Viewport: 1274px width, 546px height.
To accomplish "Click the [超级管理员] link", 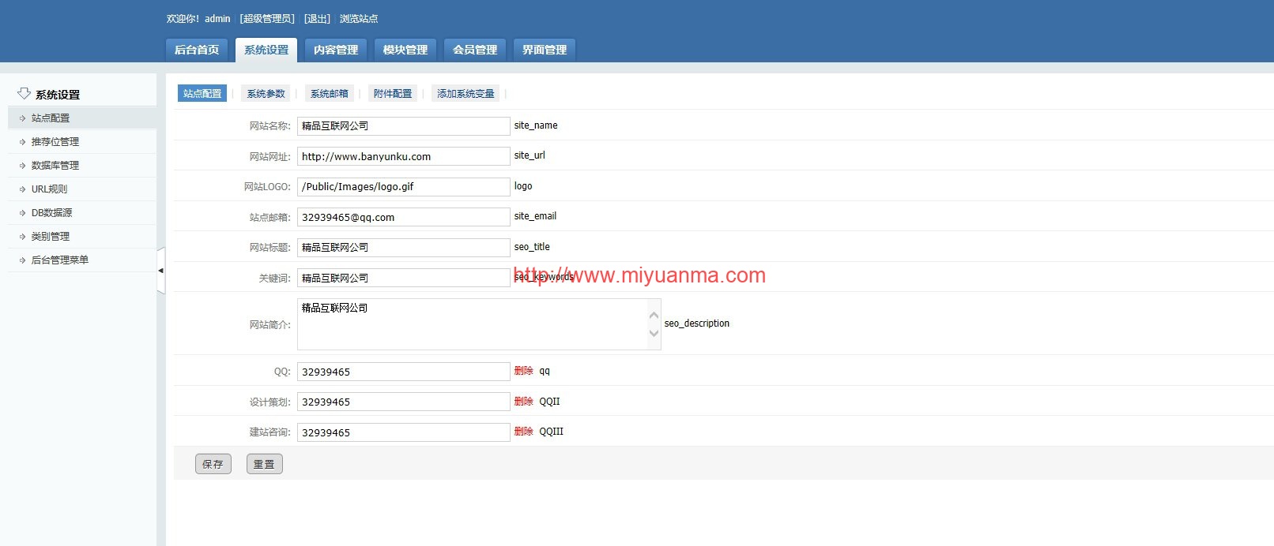I will click(x=267, y=18).
